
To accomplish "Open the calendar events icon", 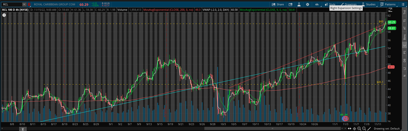I will [x=291, y=4].
